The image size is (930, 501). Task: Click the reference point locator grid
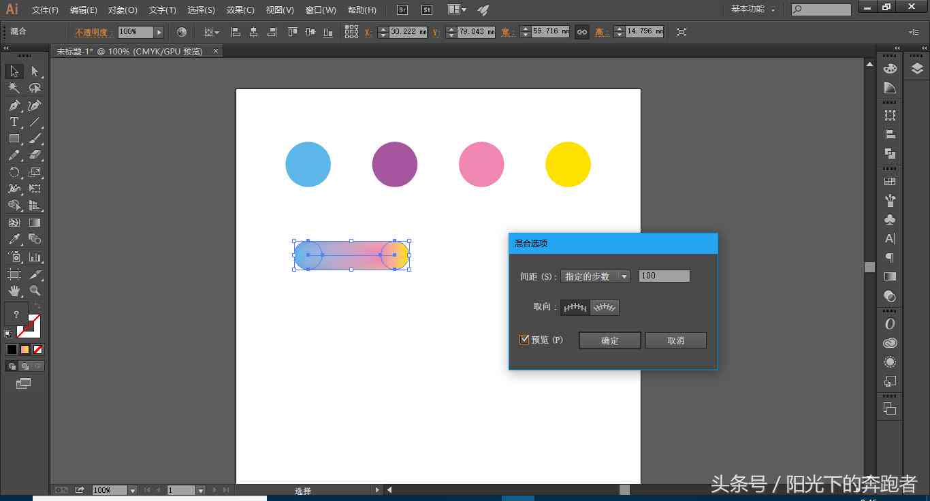pyautogui.click(x=351, y=32)
